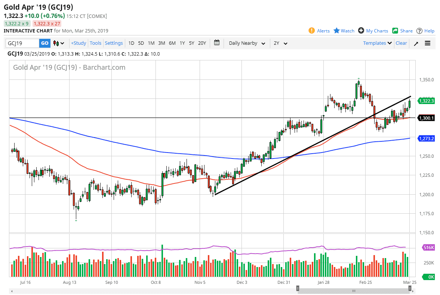Open the calendar date range picker

[217, 43]
